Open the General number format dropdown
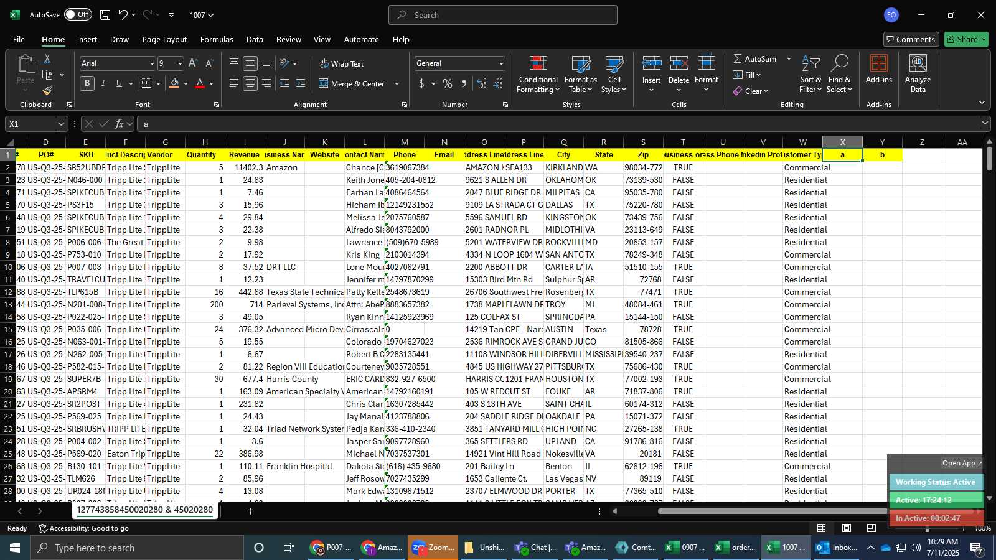The height and width of the screenshot is (560, 996). [x=500, y=63]
